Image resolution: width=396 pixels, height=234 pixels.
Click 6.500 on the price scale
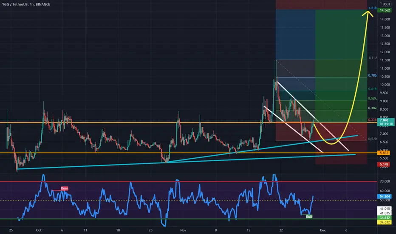pos(385,142)
